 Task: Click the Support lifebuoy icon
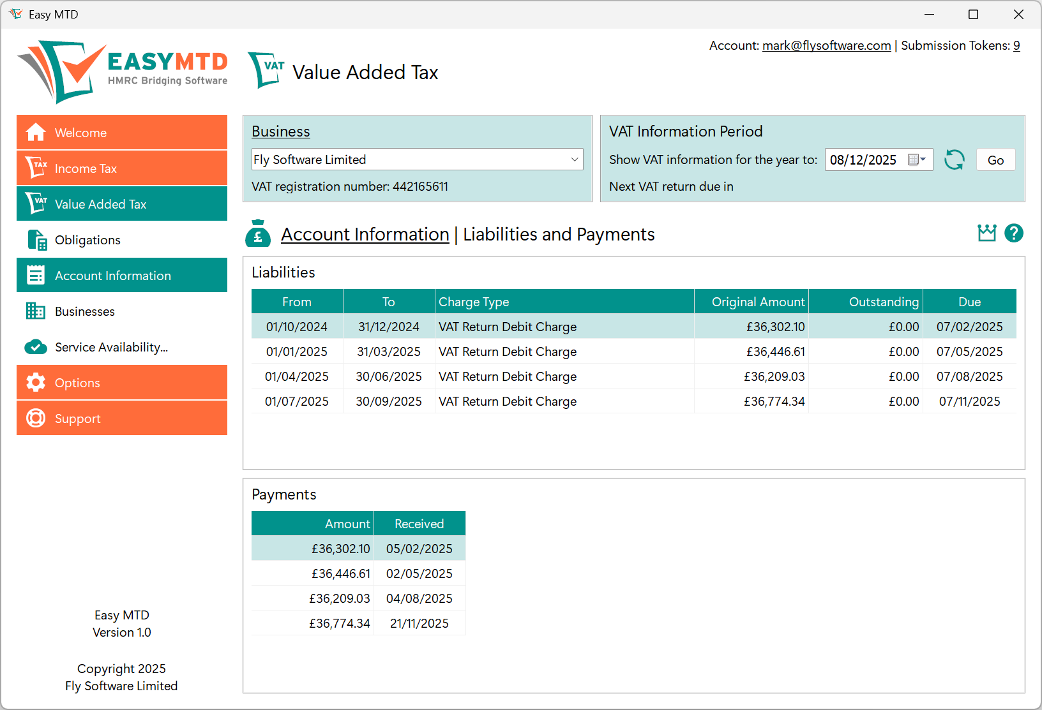pos(36,418)
